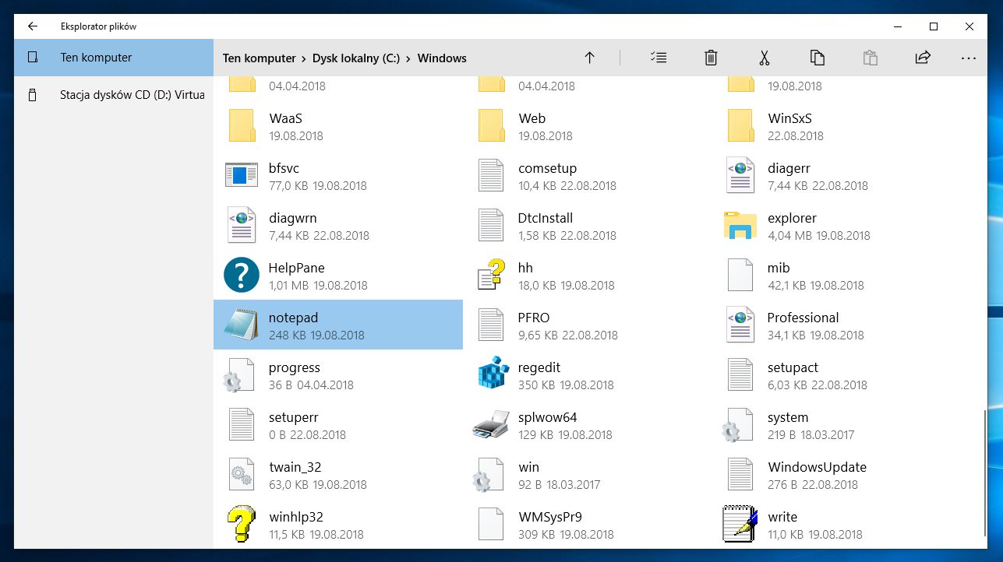This screenshot has height=562, width=1003.
Task: Delete selected item with trash icon
Action: point(710,58)
